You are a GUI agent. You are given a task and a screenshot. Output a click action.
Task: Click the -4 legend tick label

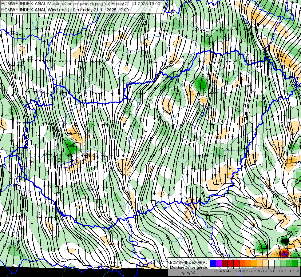(x=228, y=271)
